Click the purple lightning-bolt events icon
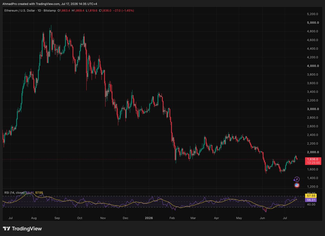Screen dimensions: 325x236 point(297,179)
